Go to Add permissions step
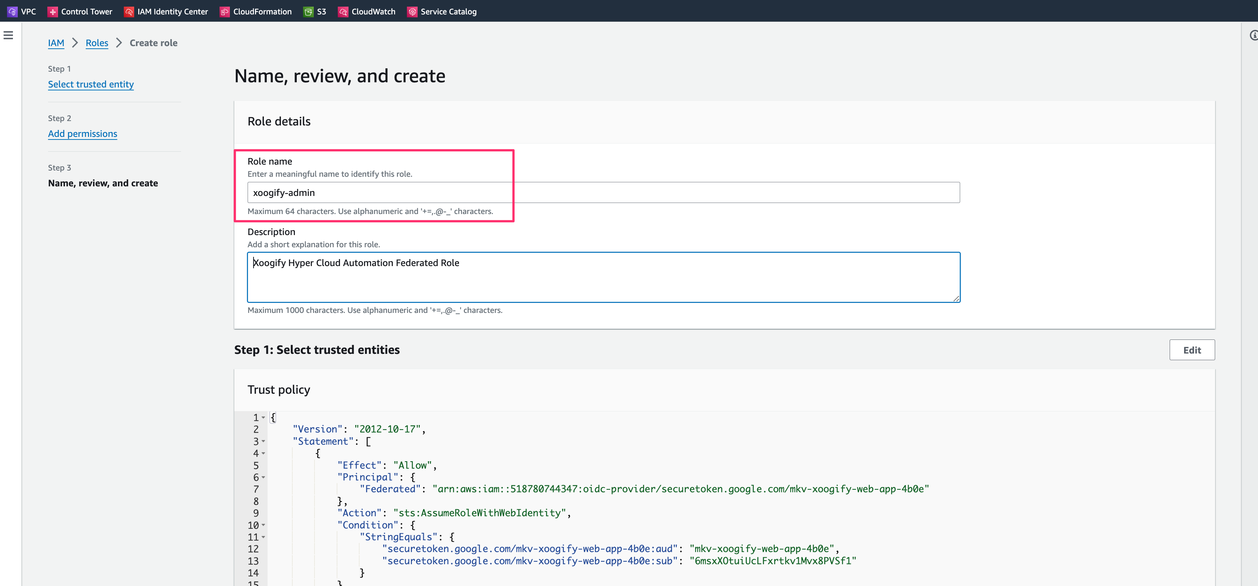Image resolution: width=1258 pixels, height=586 pixels. pos(82,134)
